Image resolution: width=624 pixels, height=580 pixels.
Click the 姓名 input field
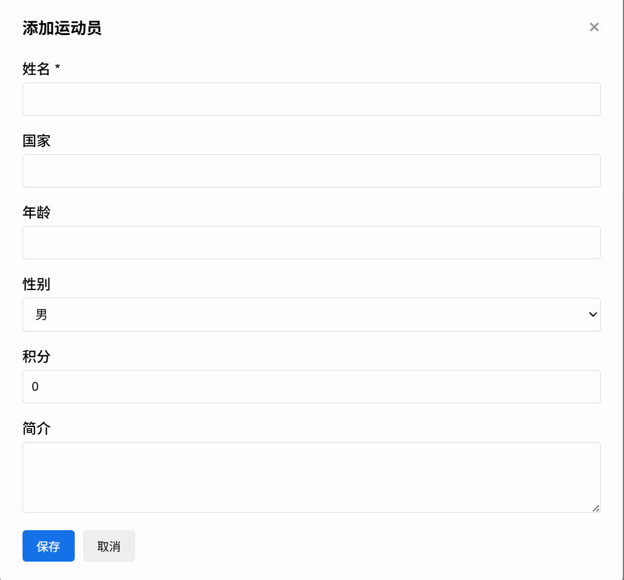[311, 99]
